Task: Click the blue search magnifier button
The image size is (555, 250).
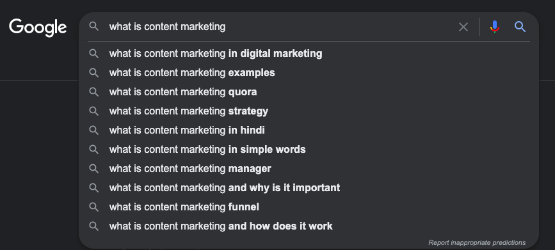Action: click(520, 26)
